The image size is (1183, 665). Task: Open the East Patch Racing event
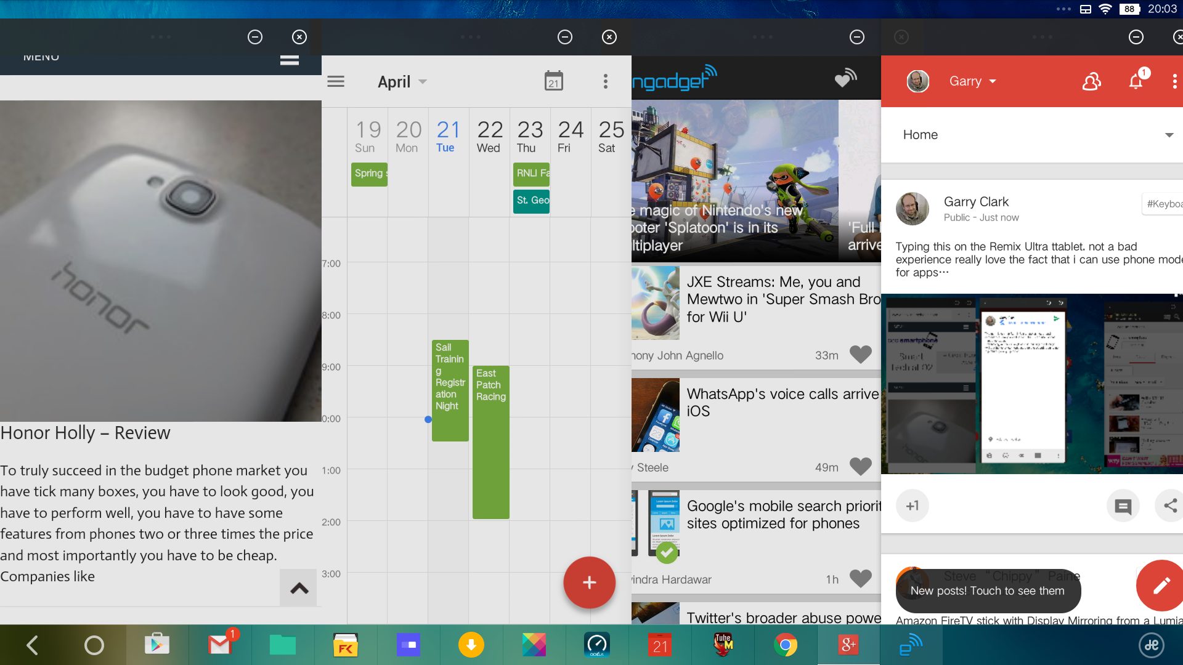coord(490,442)
